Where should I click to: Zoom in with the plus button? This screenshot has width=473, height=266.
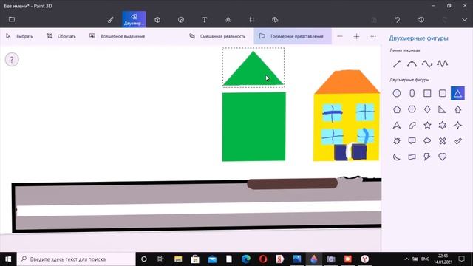[x=356, y=36]
